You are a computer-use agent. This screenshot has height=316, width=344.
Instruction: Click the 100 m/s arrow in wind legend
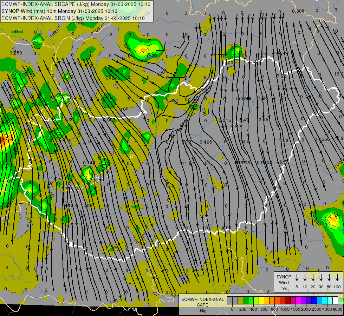click(x=337, y=277)
